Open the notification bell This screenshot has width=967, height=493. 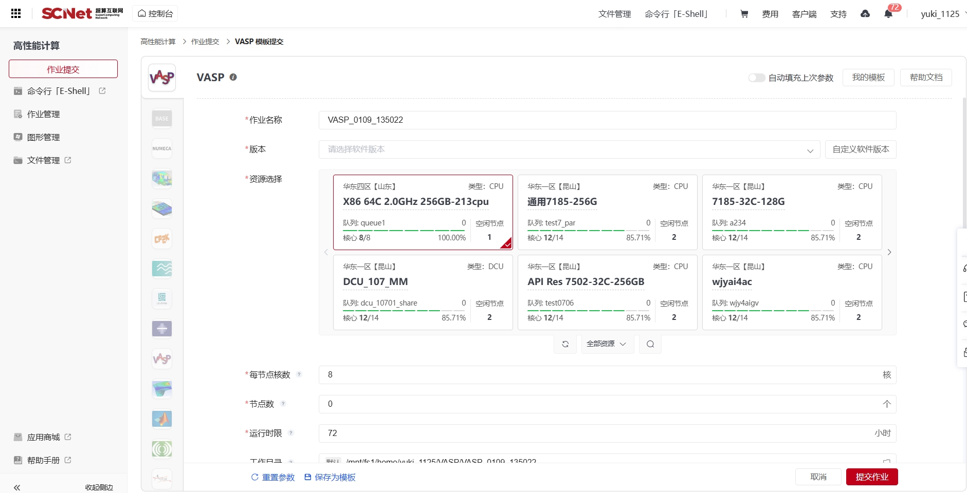click(x=888, y=14)
